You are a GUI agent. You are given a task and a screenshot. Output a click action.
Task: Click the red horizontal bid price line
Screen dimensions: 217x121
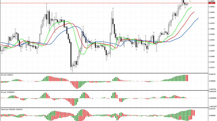87,3
